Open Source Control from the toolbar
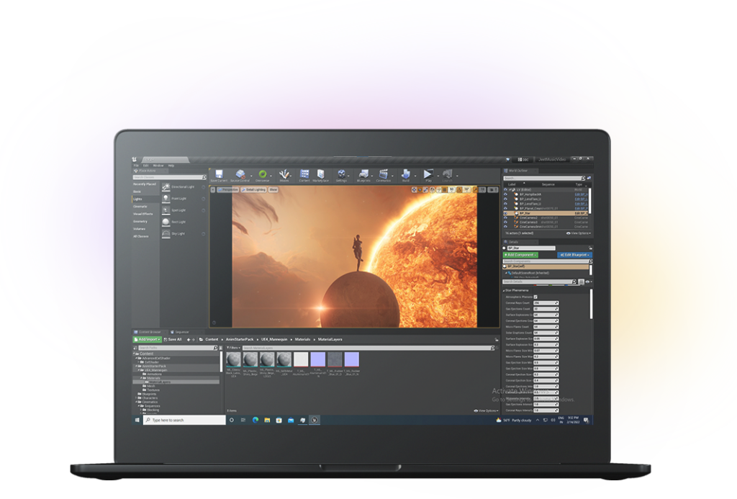Viewport: 737px width, 499px height. [x=241, y=175]
